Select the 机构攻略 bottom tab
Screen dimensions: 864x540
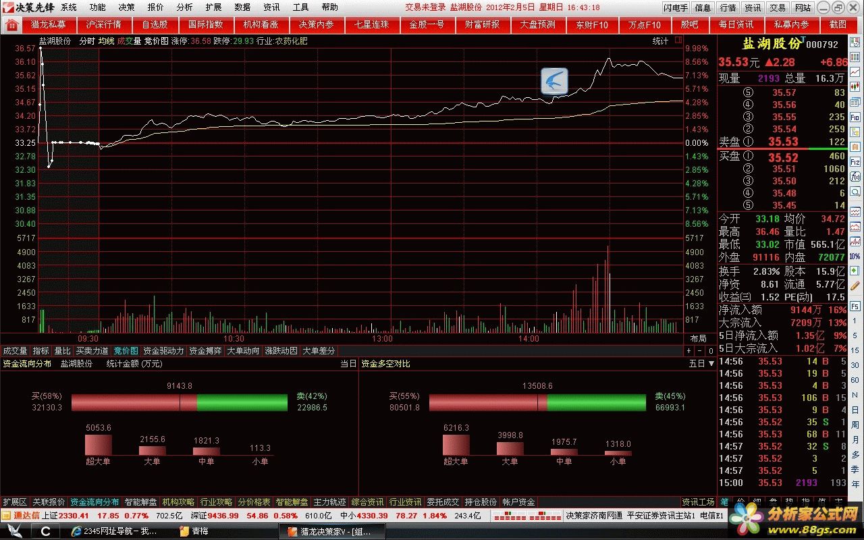click(x=179, y=502)
